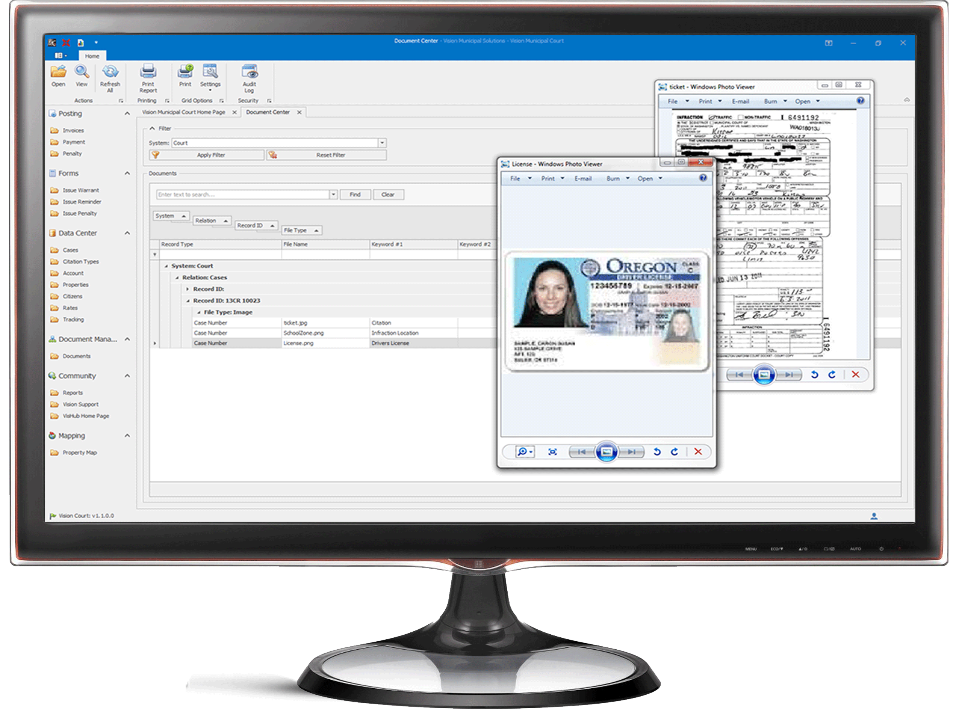Screen dimensions: 956x709
Task: Delete image in ticket Photo Viewer
Action: [x=856, y=375]
